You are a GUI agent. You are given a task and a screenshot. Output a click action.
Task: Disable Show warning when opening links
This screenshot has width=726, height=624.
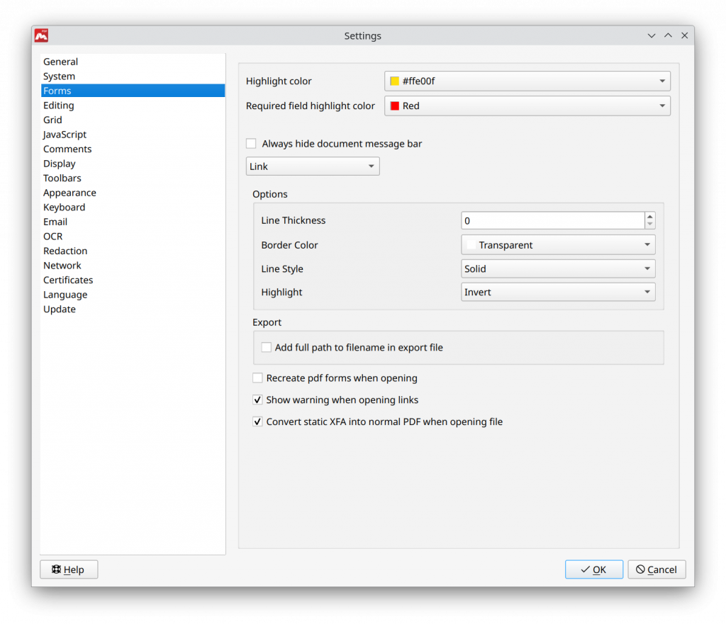[257, 399]
